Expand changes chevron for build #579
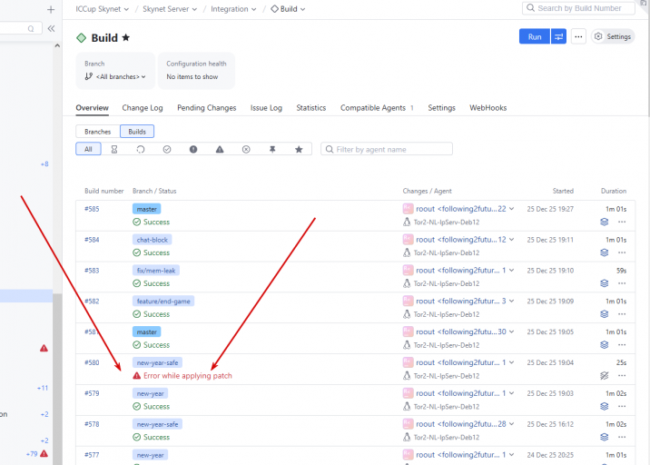Image resolution: width=650 pixels, height=465 pixels. point(511,393)
